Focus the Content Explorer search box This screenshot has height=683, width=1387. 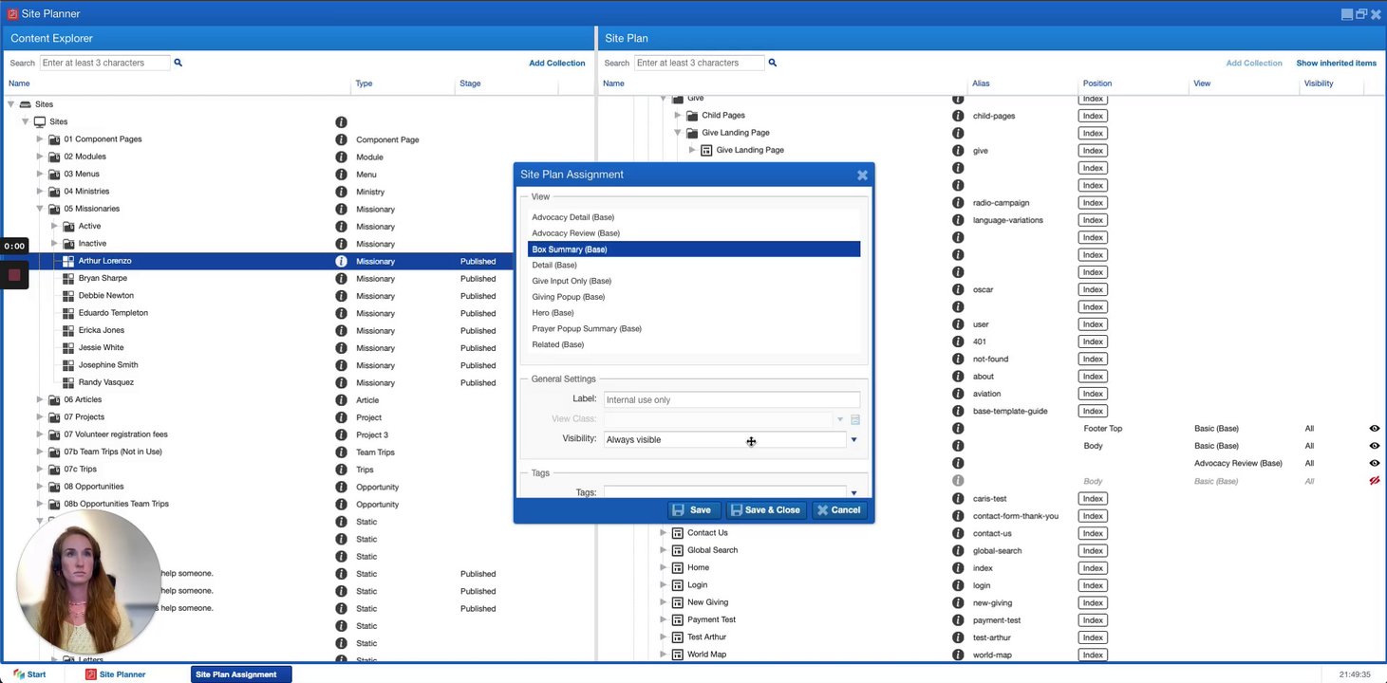(x=104, y=63)
